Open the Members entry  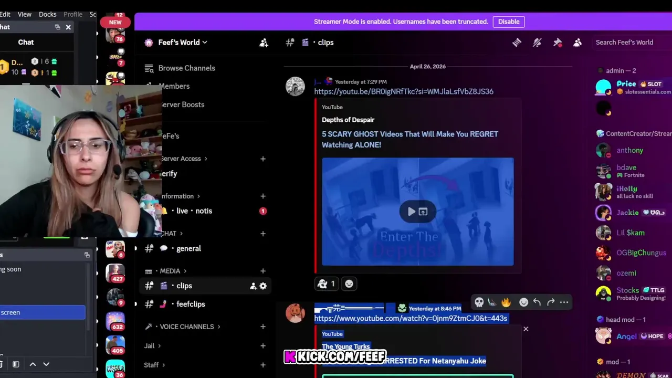[174, 86]
